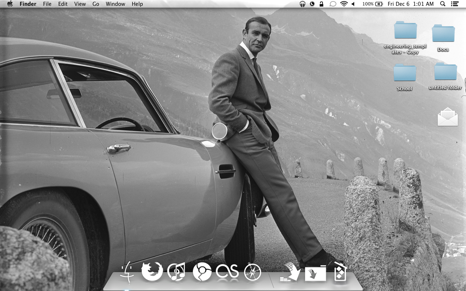
Task: Open the Last.fm app in the dock
Action: point(227,272)
